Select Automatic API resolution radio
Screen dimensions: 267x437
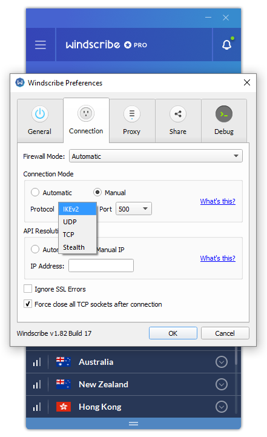(x=35, y=249)
